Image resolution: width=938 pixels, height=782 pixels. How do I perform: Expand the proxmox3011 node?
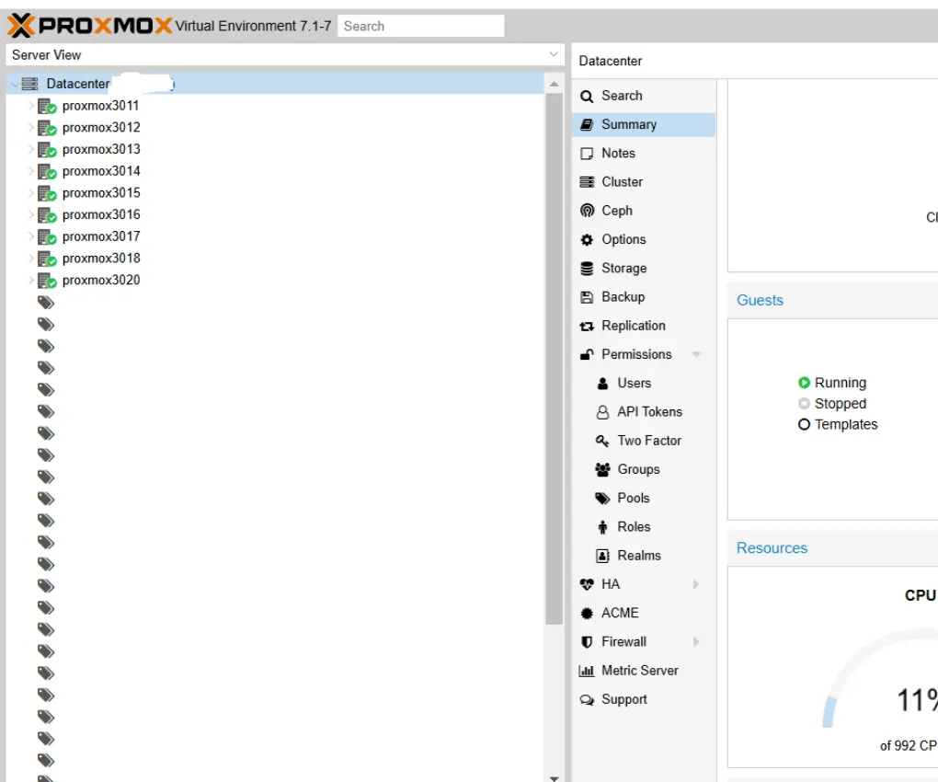point(31,106)
